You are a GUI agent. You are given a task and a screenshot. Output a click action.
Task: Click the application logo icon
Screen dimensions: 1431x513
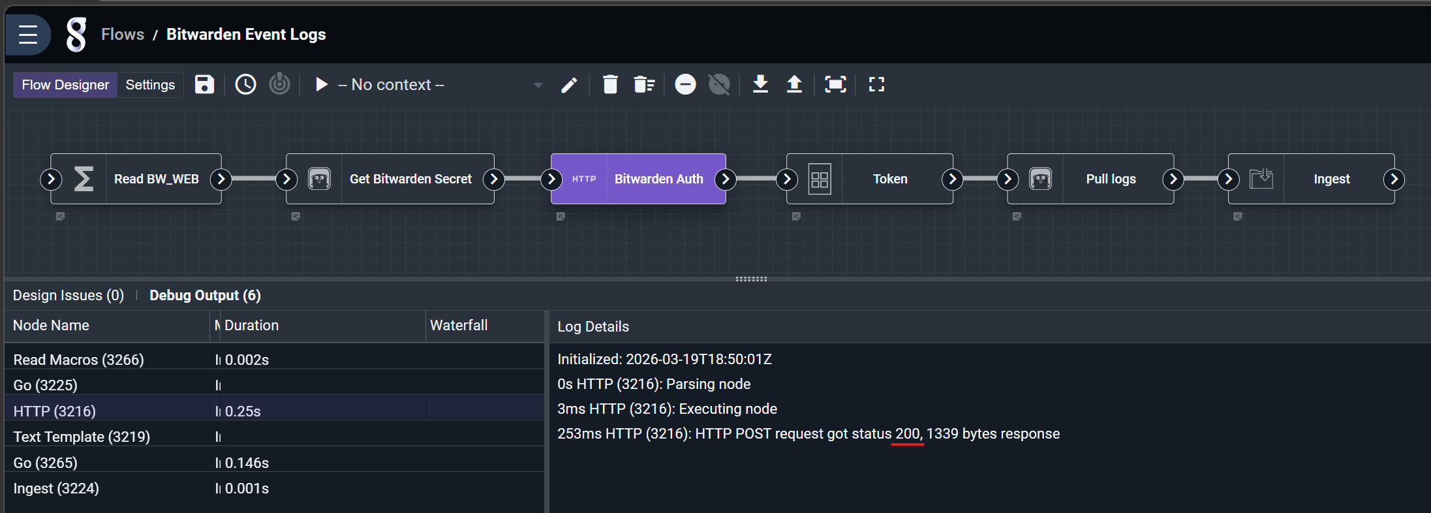(76, 34)
